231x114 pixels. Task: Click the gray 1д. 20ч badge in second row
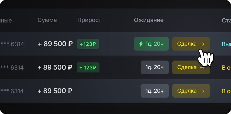coord(155,68)
